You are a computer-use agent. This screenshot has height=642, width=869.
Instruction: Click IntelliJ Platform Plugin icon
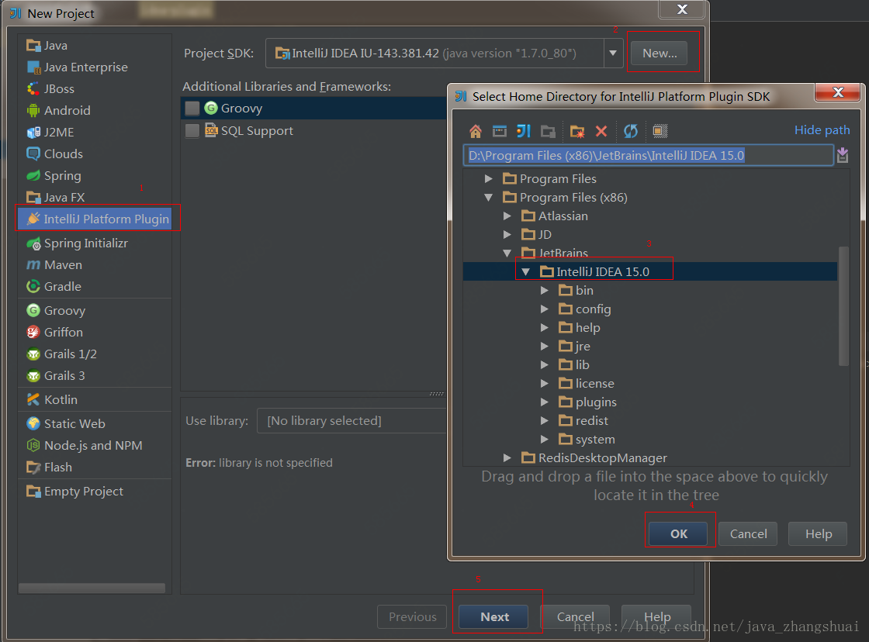(33, 219)
